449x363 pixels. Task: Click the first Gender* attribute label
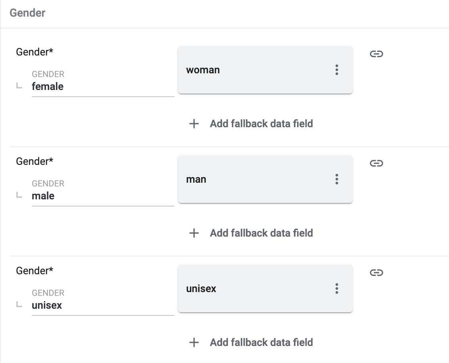tap(35, 52)
